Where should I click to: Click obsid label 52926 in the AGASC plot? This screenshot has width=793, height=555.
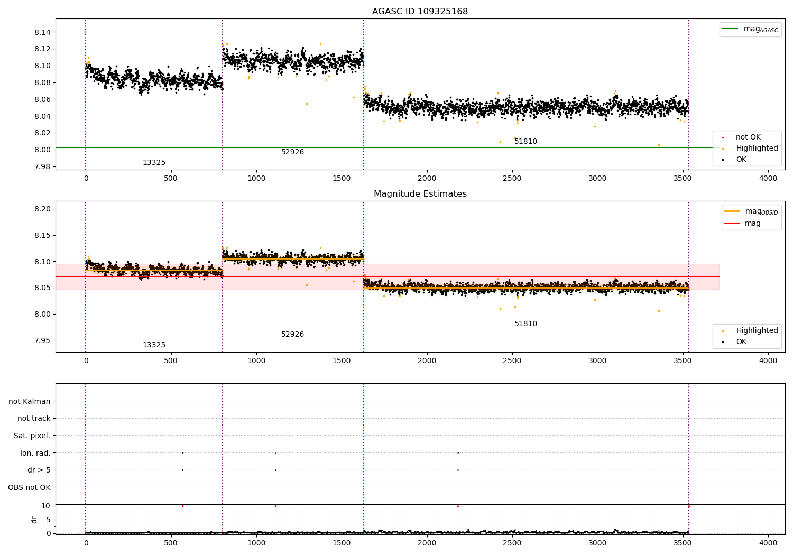click(292, 152)
